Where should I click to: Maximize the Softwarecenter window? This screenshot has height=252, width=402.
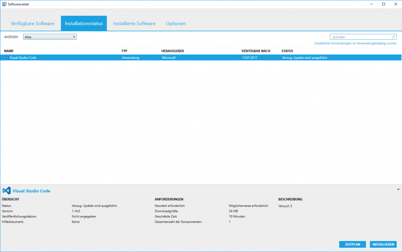(384, 4)
